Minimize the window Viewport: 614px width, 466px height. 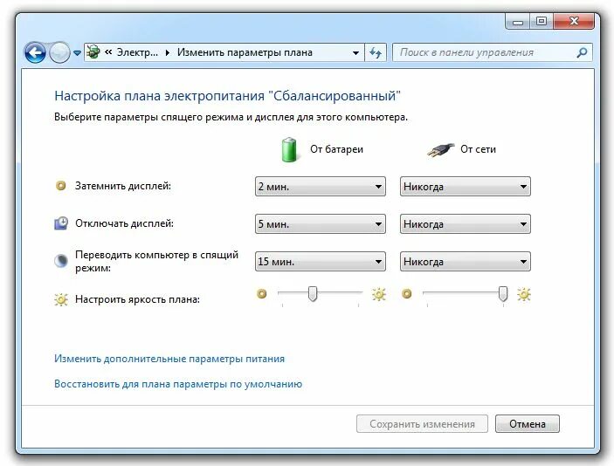click(518, 22)
